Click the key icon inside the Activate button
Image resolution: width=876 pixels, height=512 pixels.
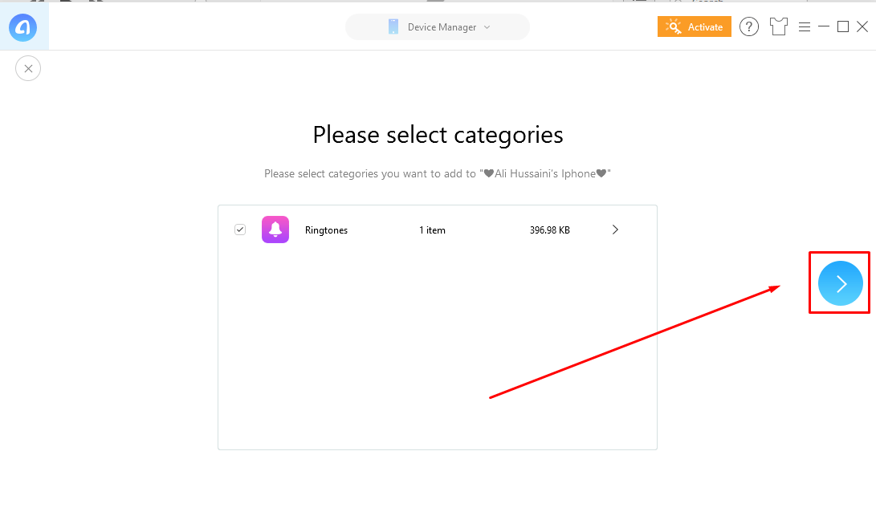click(x=674, y=26)
